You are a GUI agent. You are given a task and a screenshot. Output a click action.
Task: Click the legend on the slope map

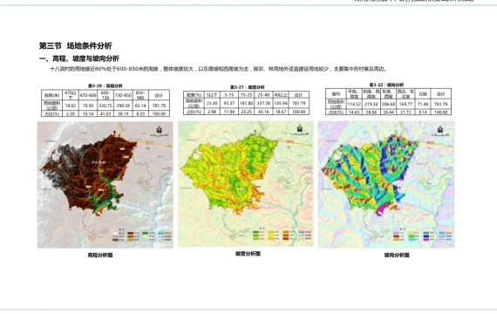pyautogui.click(x=282, y=235)
